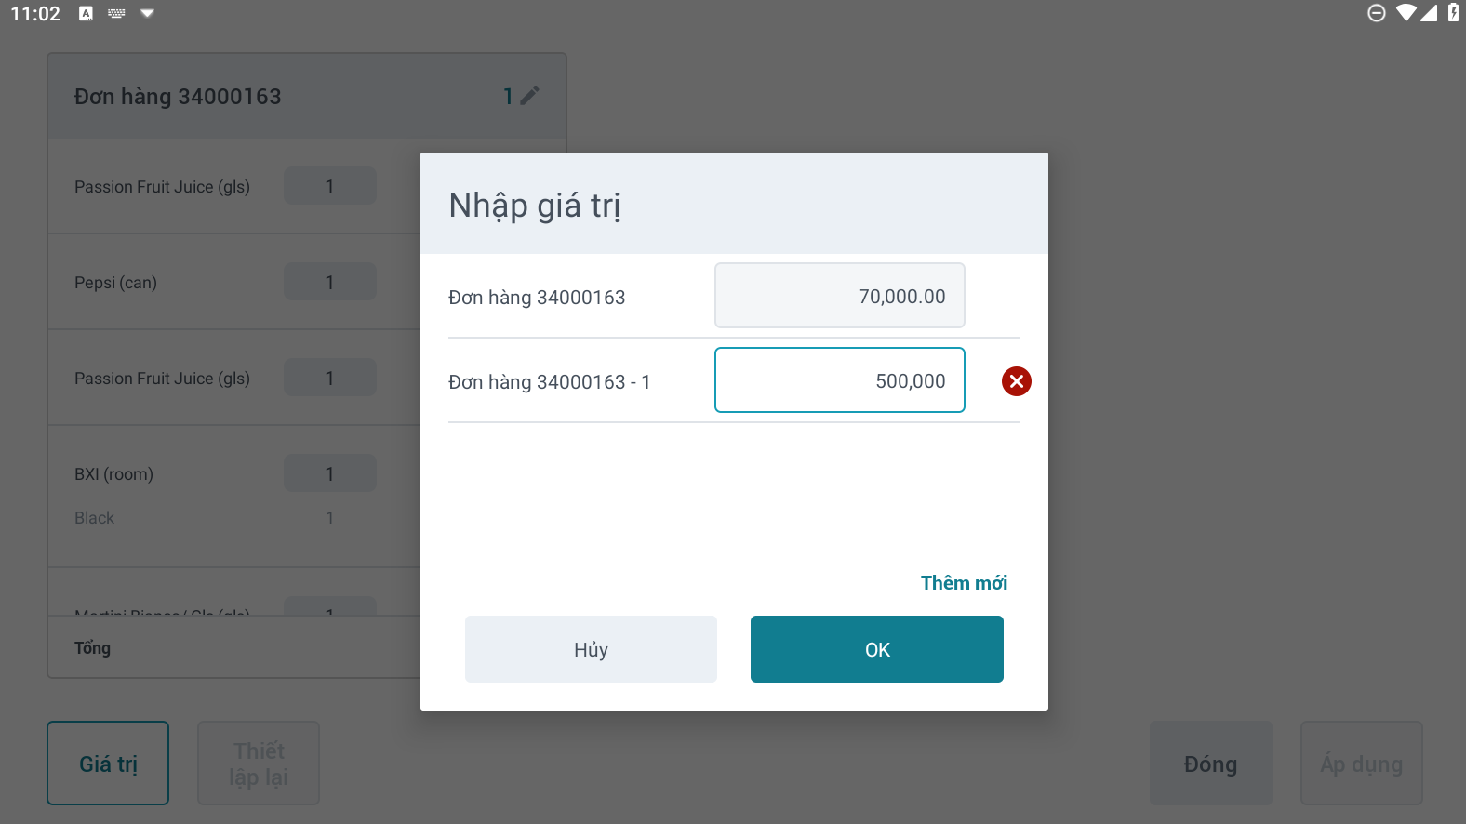Screen dimensions: 1466x824
Task: Tap the battery icon in status bar
Action: tap(1453, 13)
